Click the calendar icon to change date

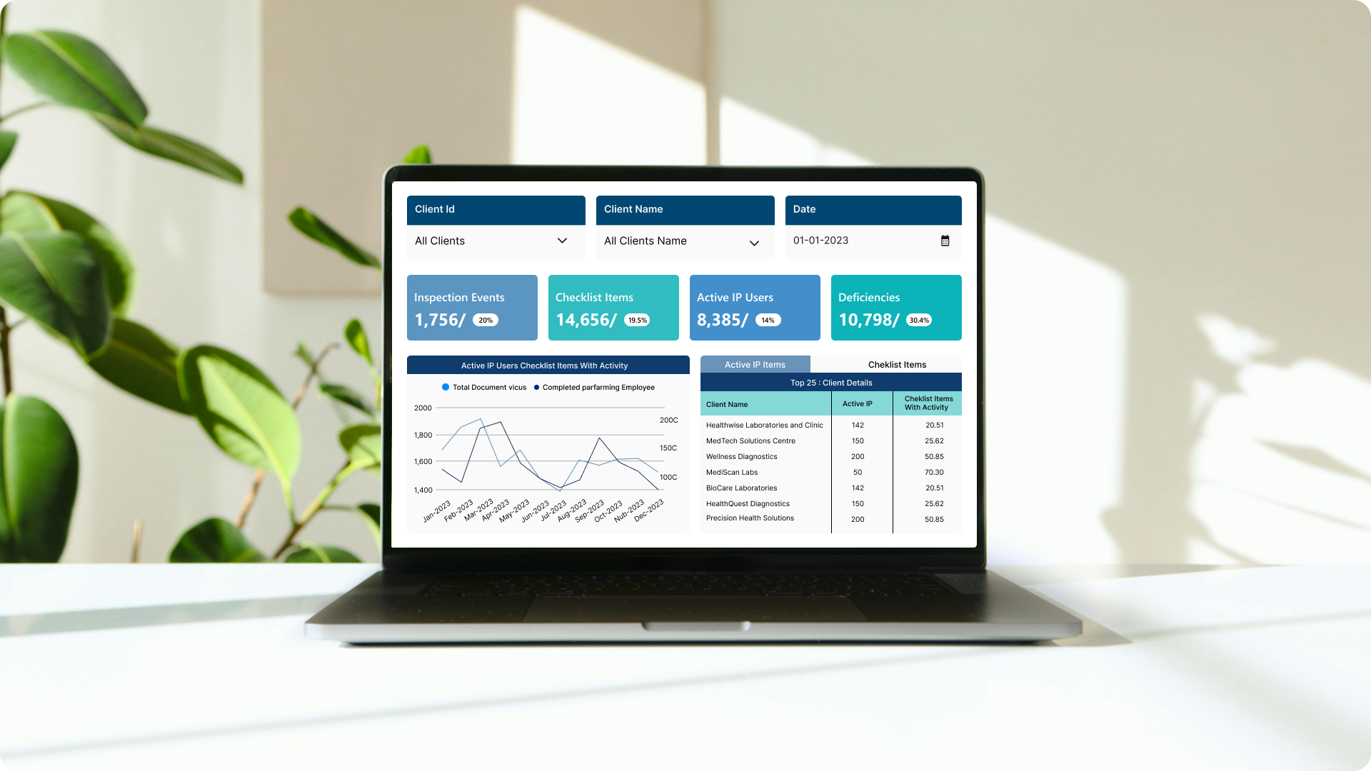945,240
